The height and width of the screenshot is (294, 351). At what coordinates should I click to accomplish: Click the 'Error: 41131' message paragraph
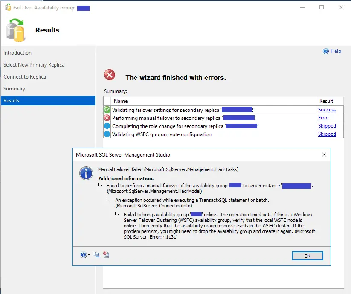[x=219, y=225]
